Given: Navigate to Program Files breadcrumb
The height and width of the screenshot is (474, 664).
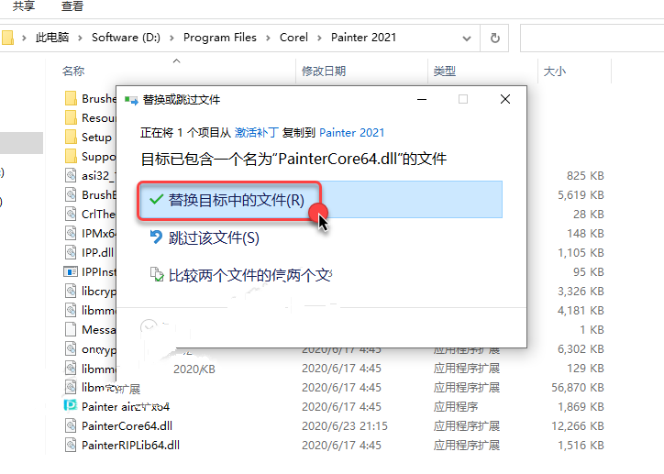Looking at the screenshot, I should [220, 38].
